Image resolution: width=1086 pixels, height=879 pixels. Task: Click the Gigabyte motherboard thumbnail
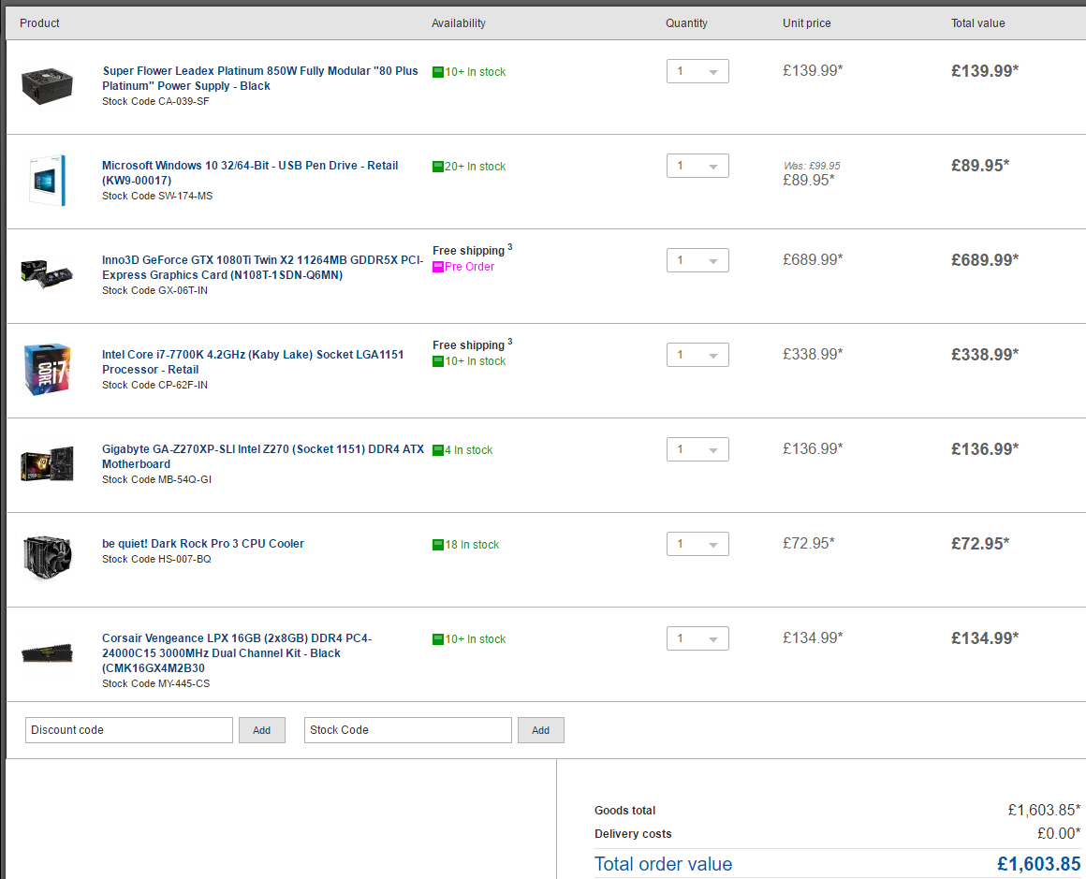(x=47, y=464)
